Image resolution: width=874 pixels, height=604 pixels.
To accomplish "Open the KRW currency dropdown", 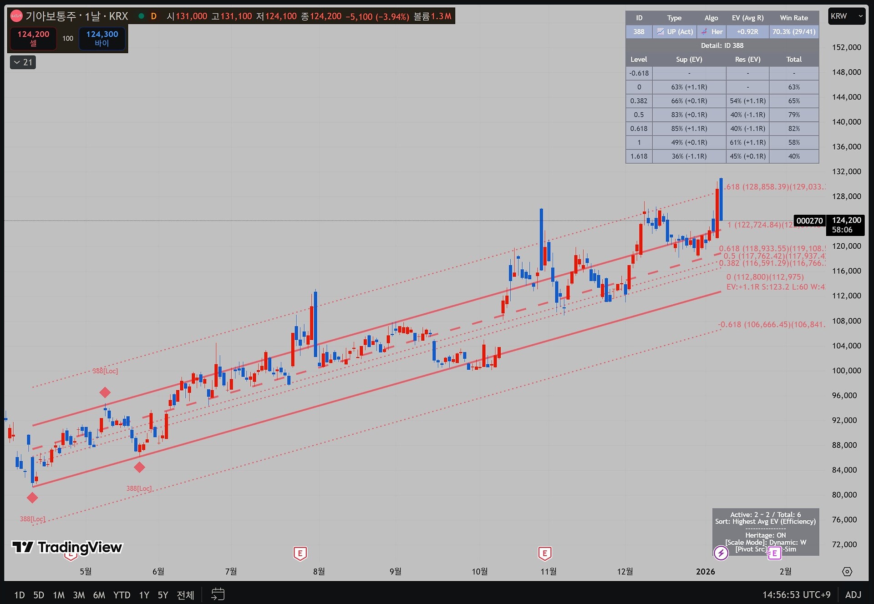I will click(846, 16).
